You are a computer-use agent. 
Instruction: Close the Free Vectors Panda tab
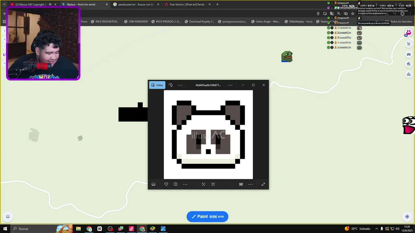tap(210, 5)
